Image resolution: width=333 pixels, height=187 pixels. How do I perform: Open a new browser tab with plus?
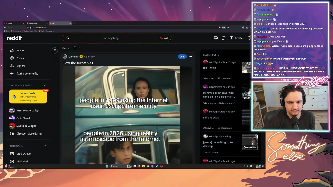pyautogui.click(x=74, y=23)
